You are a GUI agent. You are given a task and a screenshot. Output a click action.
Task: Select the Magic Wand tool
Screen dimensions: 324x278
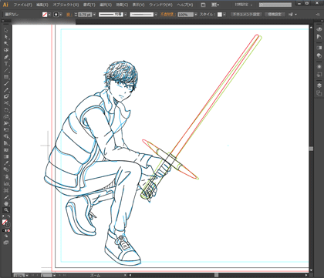point(6,43)
